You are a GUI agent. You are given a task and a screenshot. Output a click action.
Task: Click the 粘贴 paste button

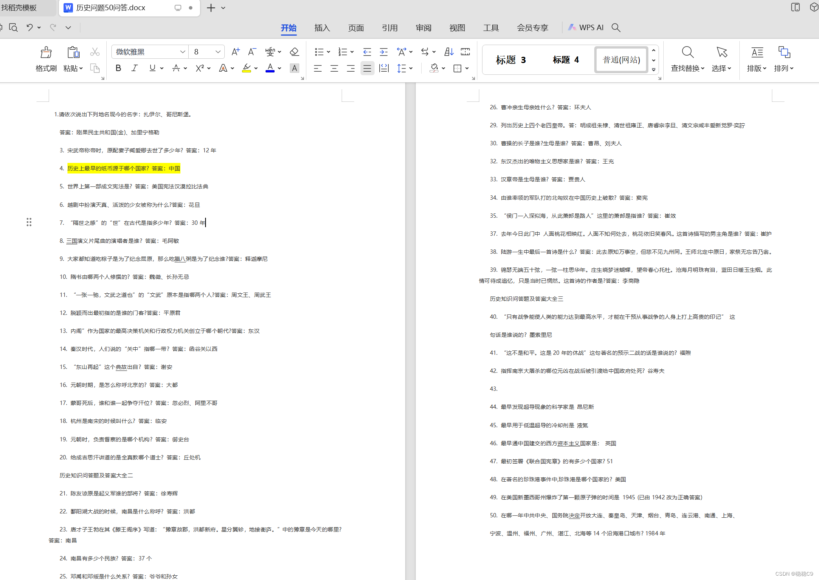tap(73, 52)
